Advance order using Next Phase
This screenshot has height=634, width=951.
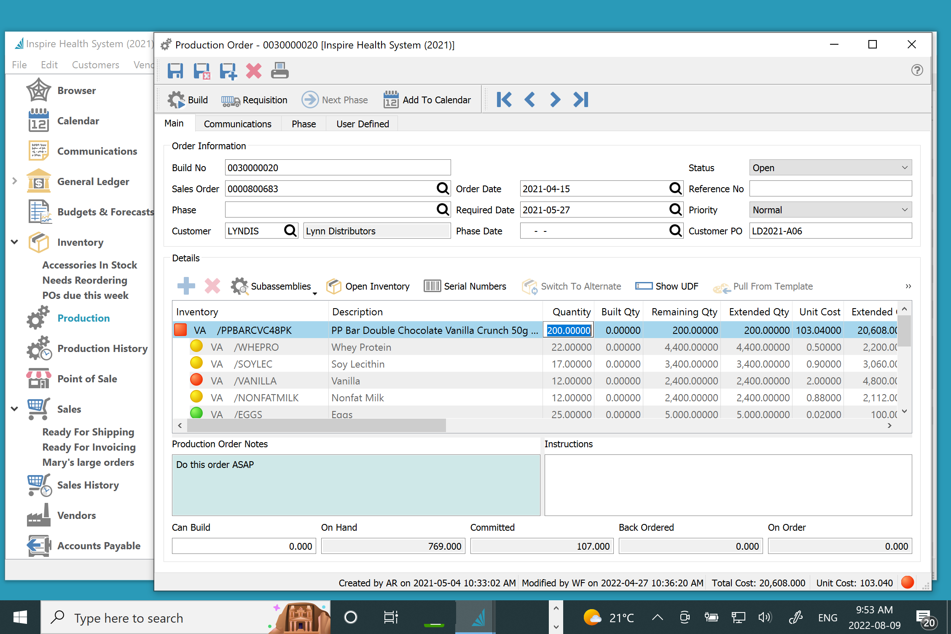click(x=335, y=99)
